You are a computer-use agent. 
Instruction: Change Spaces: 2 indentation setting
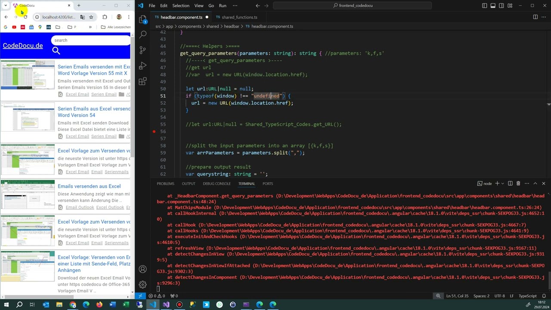click(x=481, y=296)
